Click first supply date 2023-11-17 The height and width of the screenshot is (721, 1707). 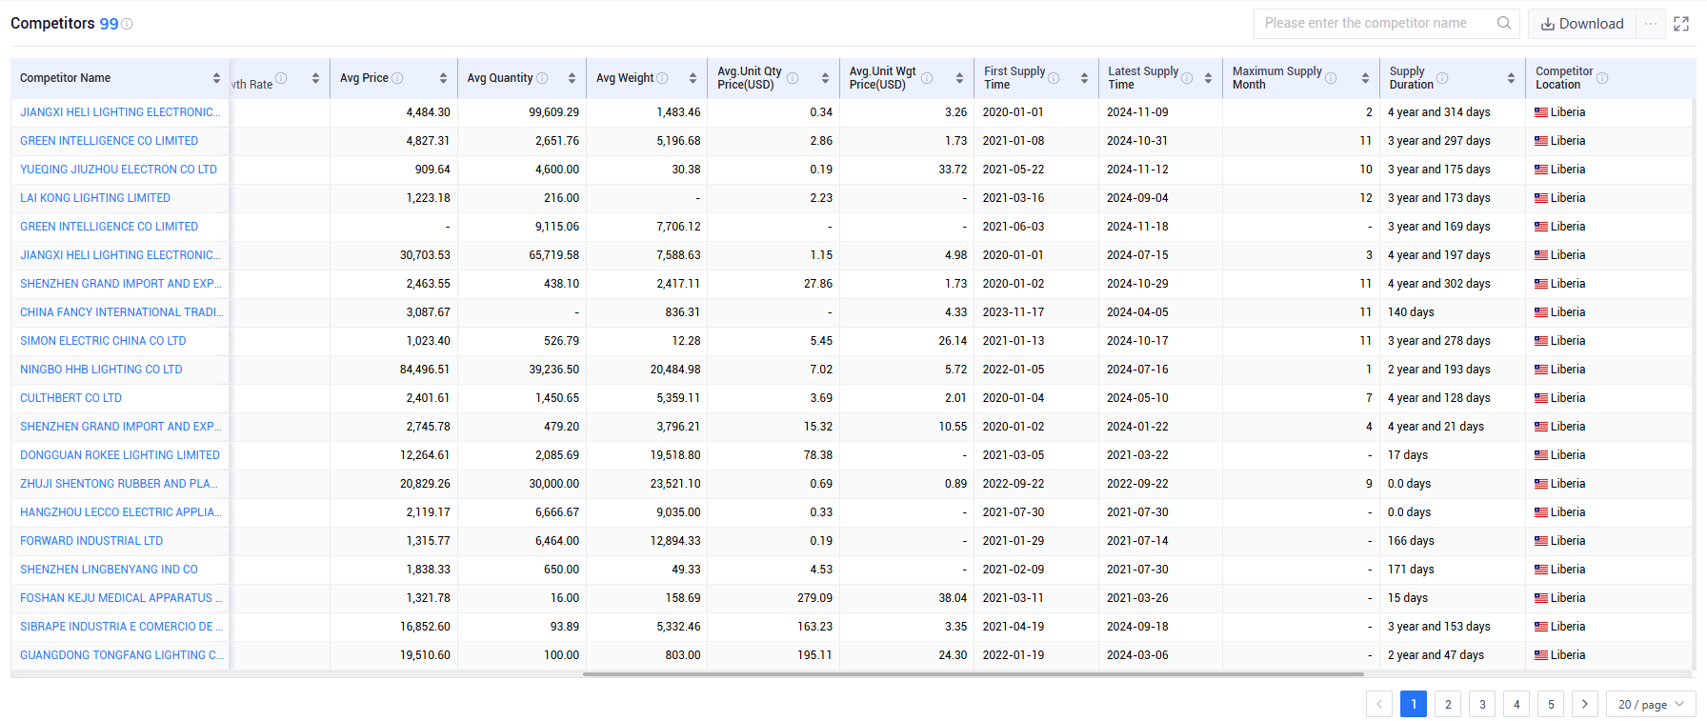pyautogui.click(x=1014, y=312)
